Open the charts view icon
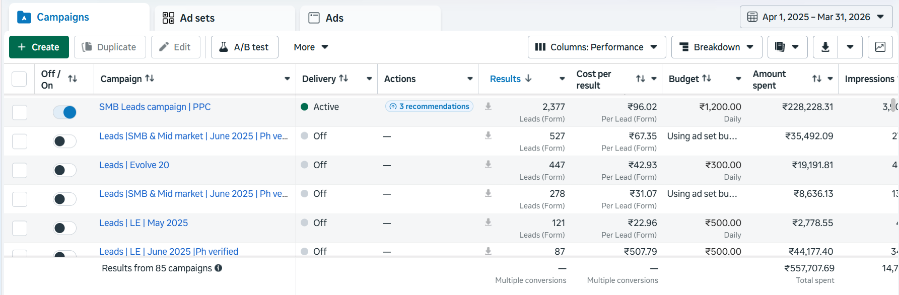Viewport: 899px width, 295px height. 880,47
